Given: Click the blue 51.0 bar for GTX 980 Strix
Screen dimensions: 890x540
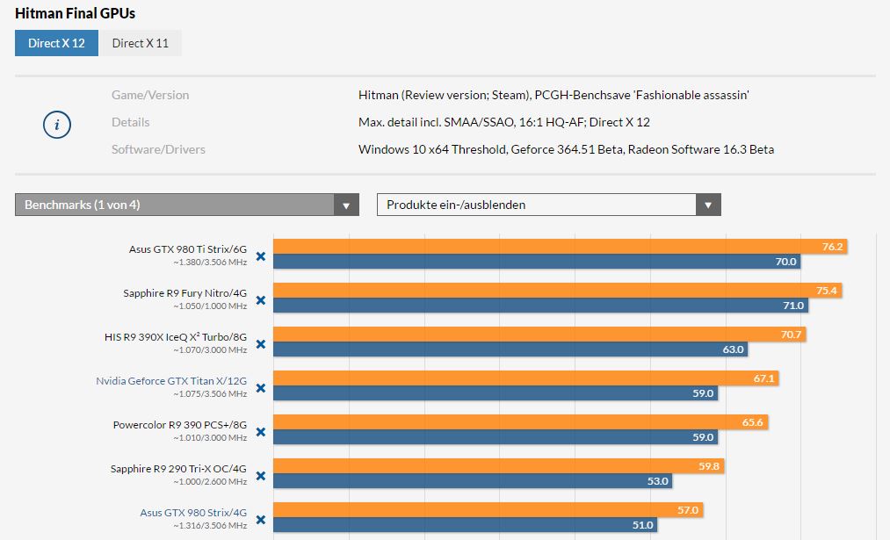Looking at the screenshot, I should click(x=466, y=525).
